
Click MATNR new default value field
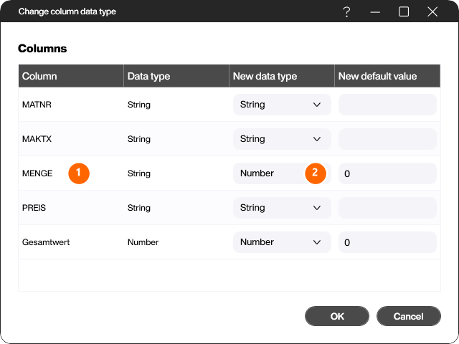[387, 105]
